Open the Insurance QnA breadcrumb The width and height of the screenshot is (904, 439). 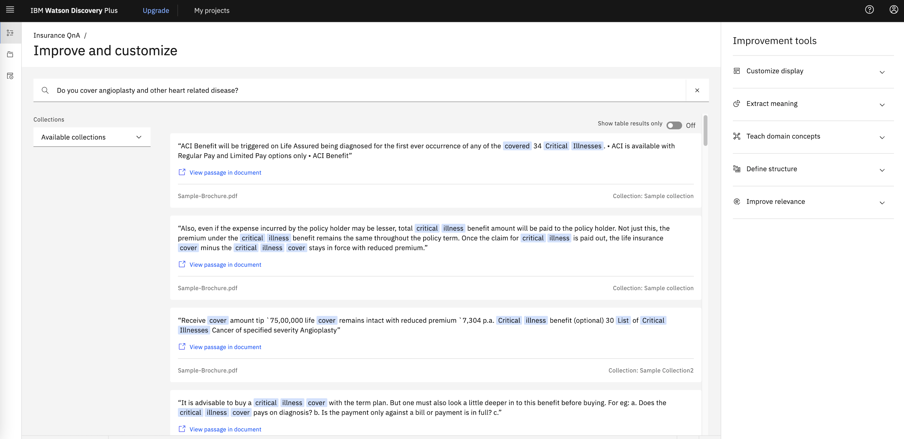tap(57, 35)
